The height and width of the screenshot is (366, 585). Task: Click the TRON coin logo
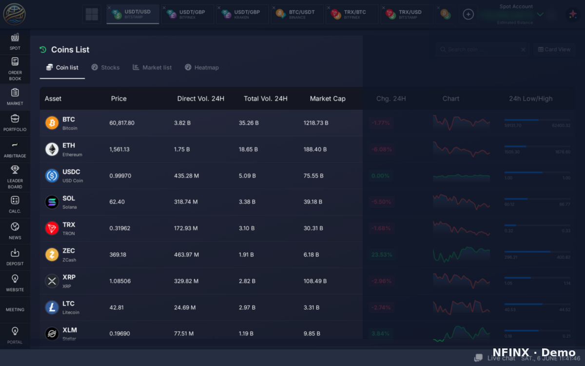[52, 228]
